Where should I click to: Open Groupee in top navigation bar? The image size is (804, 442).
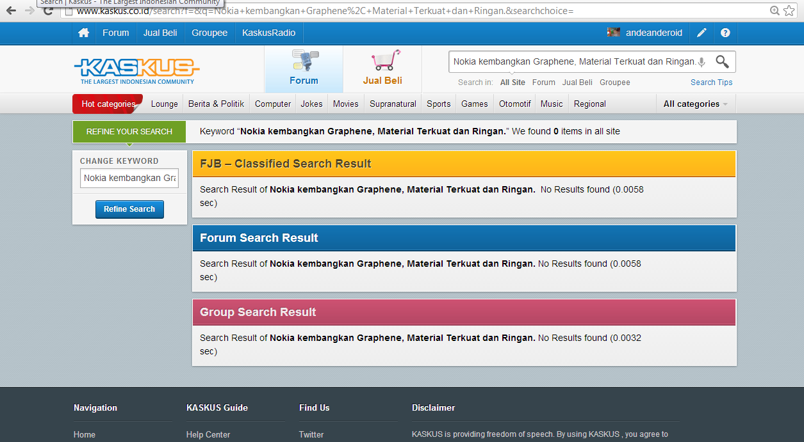click(x=209, y=33)
